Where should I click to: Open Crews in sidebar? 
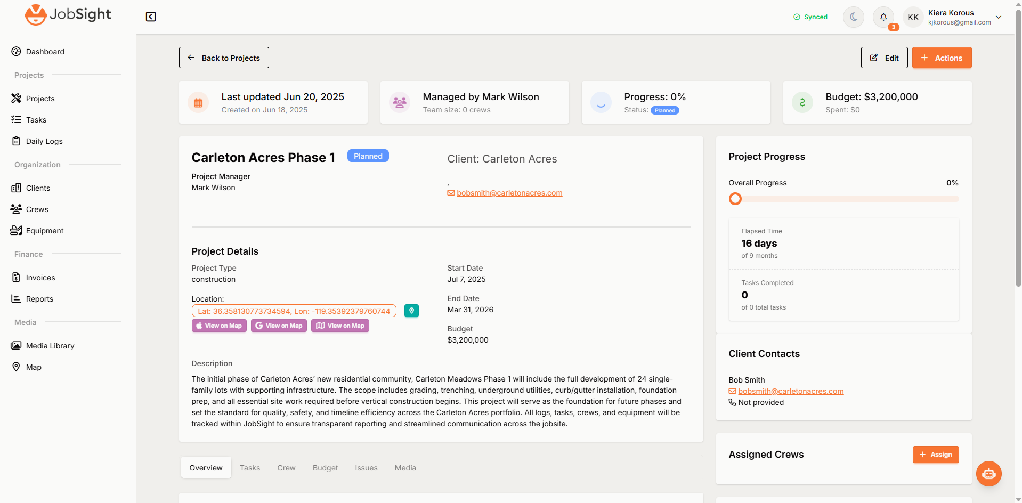[x=29, y=209]
